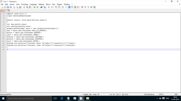Open the File menu
This screenshot has height=101, width=181.
(2, 4)
